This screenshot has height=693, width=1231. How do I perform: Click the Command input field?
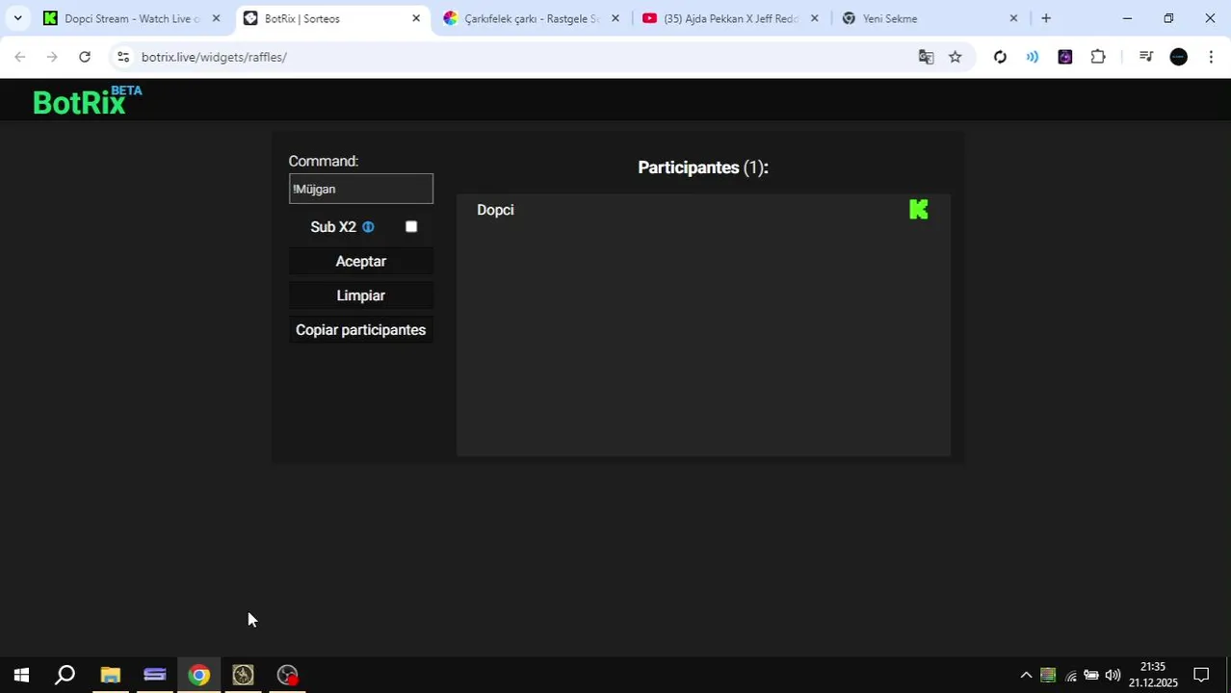pyautogui.click(x=361, y=189)
